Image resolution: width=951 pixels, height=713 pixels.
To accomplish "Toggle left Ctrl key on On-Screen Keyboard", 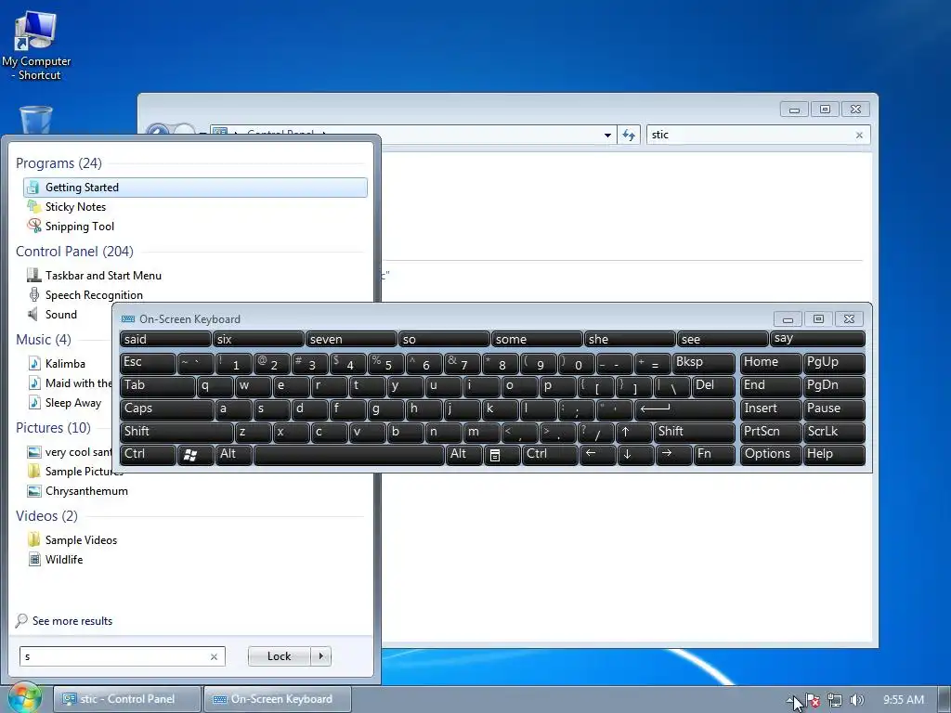I will point(148,455).
